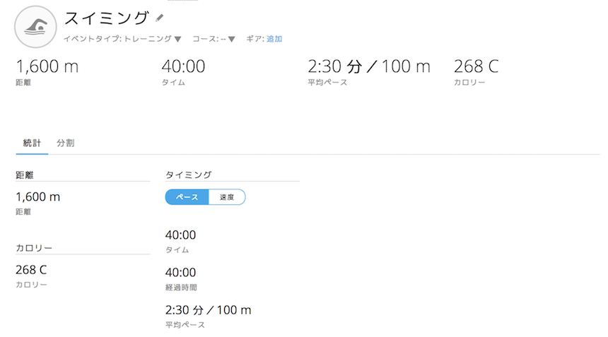Click the スイミング activity title
This screenshot has width=608, height=337.
(107, 19)
